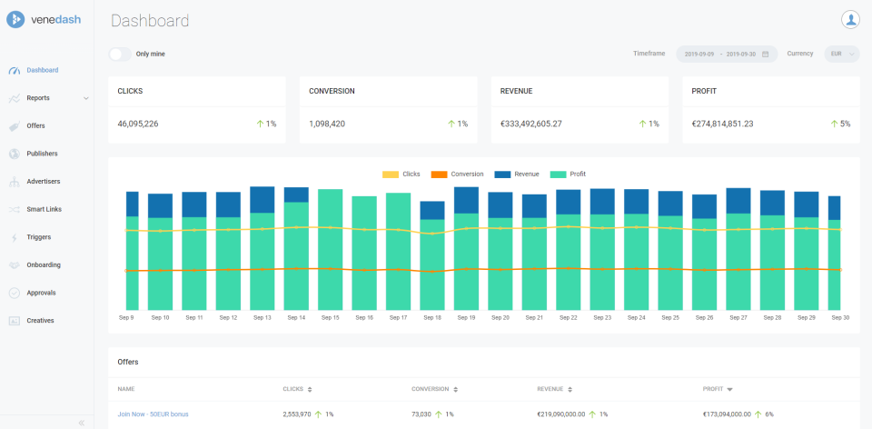872x429 pixels.
Task: Toggle Clicks series in chart legend
Action: click(x=401, y=175)
